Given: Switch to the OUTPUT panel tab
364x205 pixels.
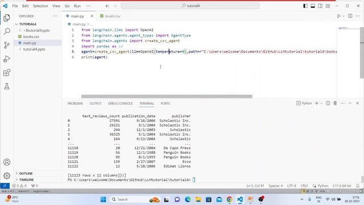Looking at the screenshot, I should tap(96, 103).
